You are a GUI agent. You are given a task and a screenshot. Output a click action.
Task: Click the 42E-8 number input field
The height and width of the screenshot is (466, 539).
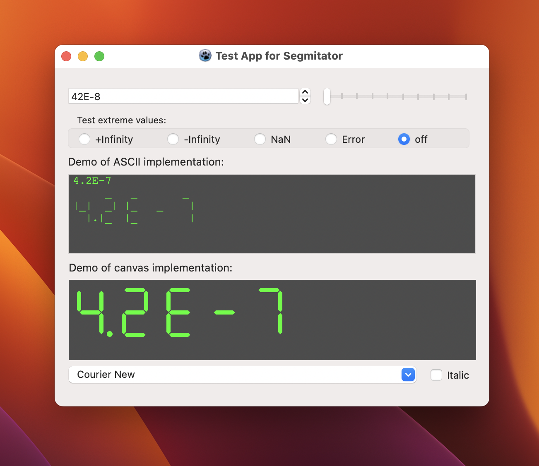point(183,96)
